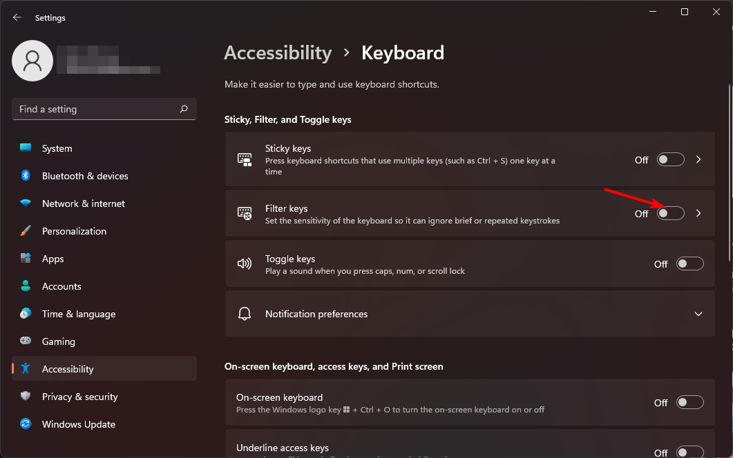Click the search magnifier icon
Screen dimensions: 733x458
184,109
